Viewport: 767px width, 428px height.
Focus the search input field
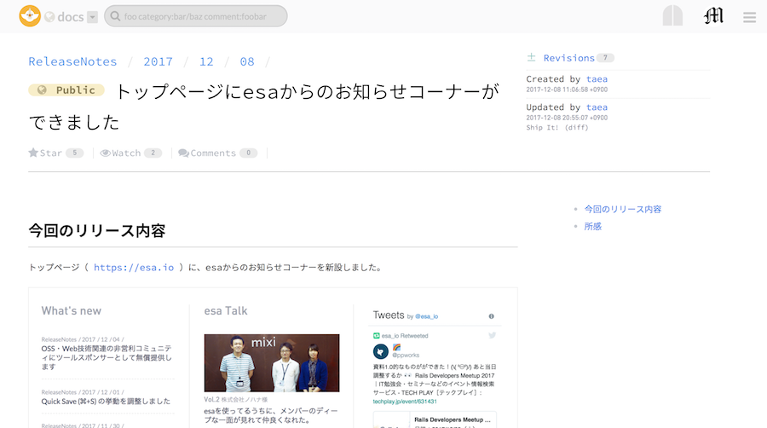(196, 16)
